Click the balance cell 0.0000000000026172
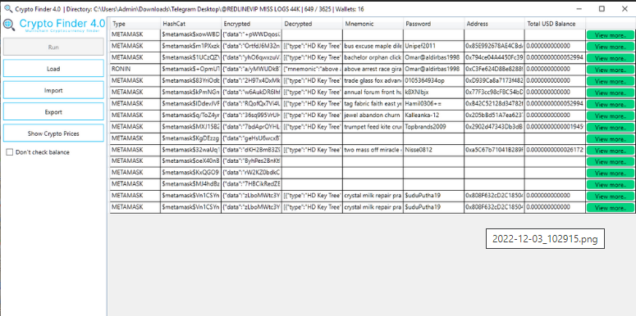636x316 pixels. click(x=556, y=150)
